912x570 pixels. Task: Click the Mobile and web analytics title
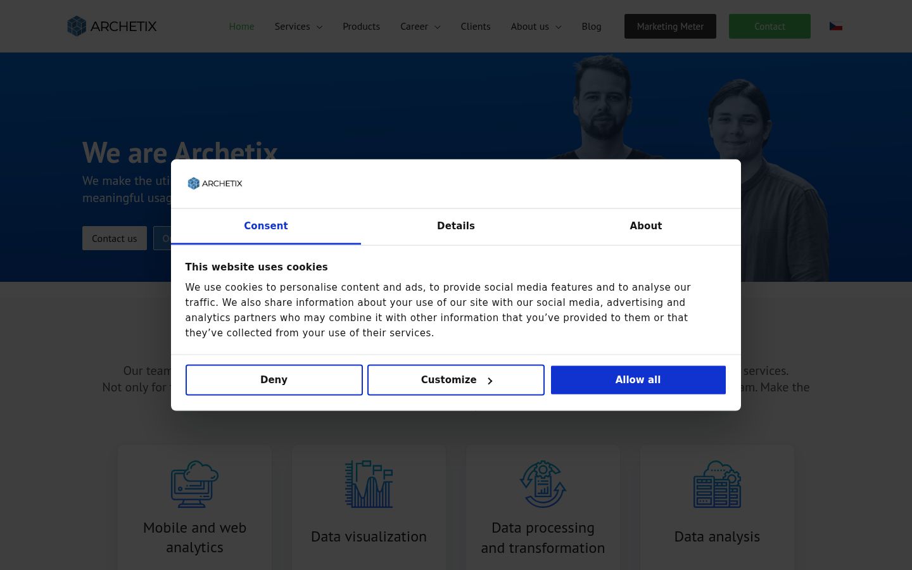pyautogui.click(x=194, y=537)
